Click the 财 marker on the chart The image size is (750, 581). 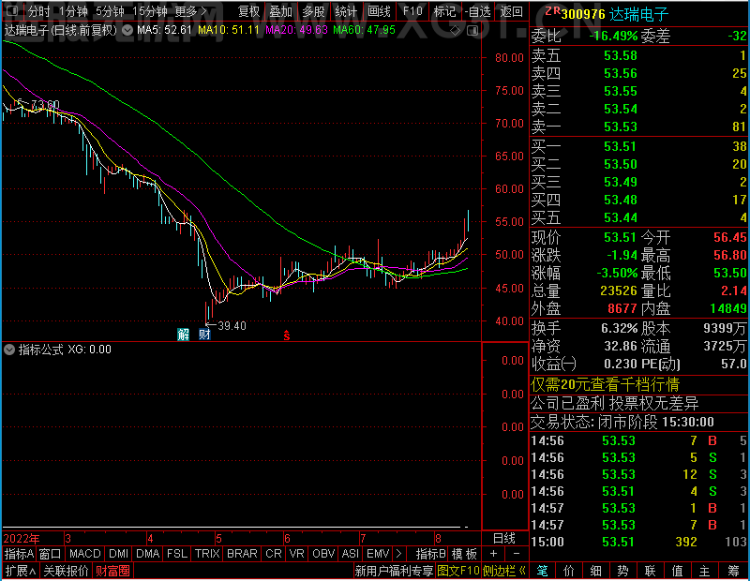click(x=204, y=335)
